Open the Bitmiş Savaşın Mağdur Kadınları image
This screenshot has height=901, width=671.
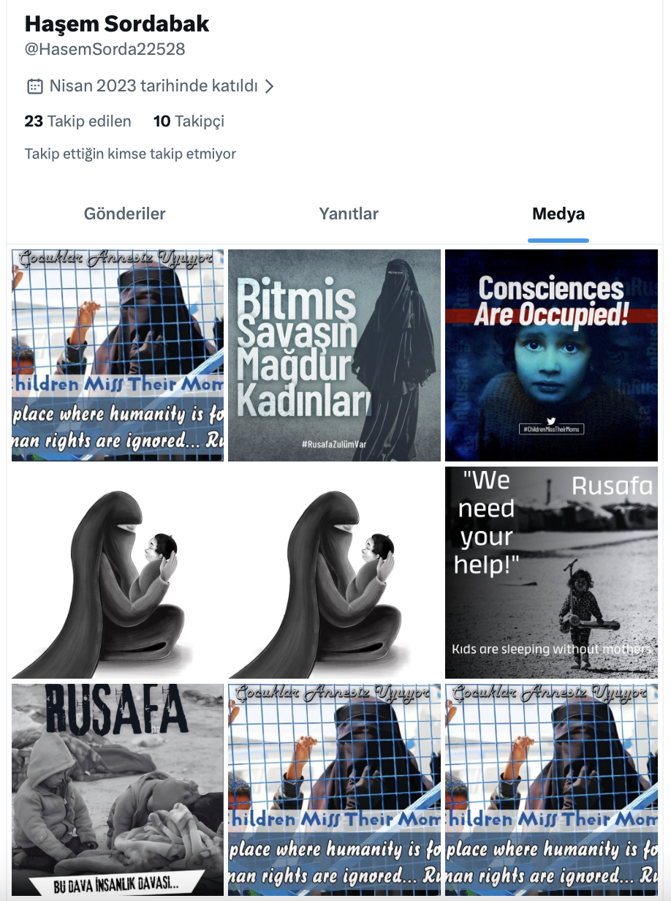(335, 355)
